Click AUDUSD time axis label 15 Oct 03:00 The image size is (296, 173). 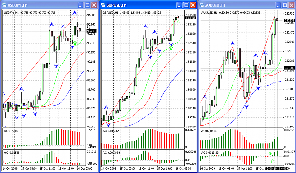pos(226,168)
